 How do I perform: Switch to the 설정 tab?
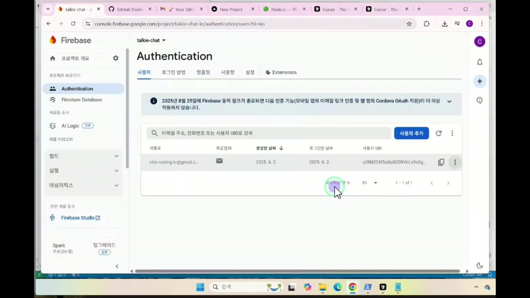(250, 72)
